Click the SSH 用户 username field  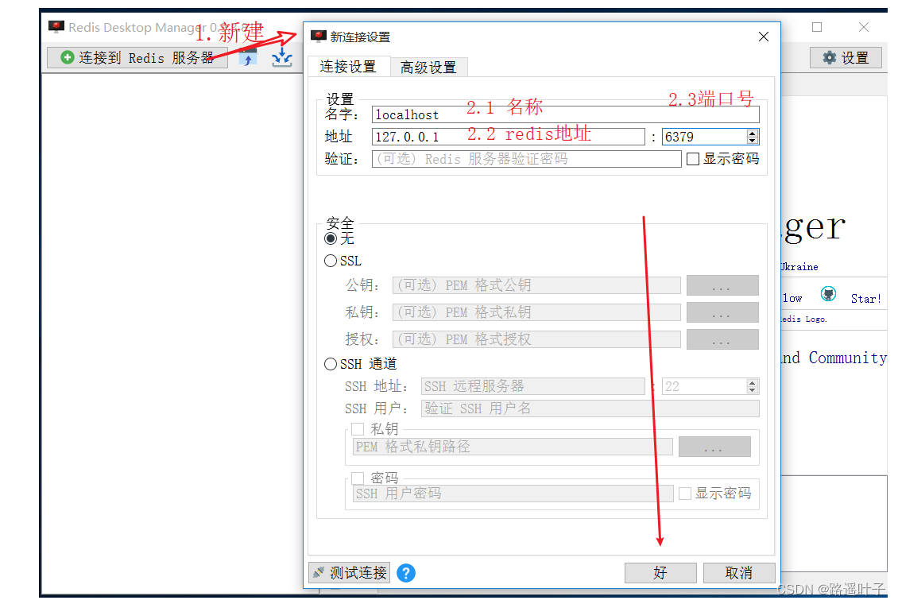[x=590, y=408]
